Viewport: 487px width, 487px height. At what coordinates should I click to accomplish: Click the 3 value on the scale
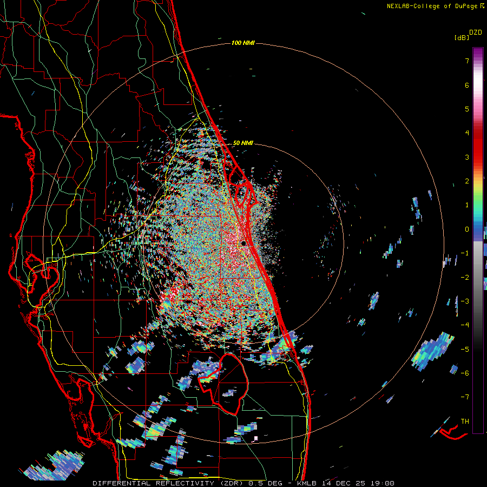coord(467,157)
